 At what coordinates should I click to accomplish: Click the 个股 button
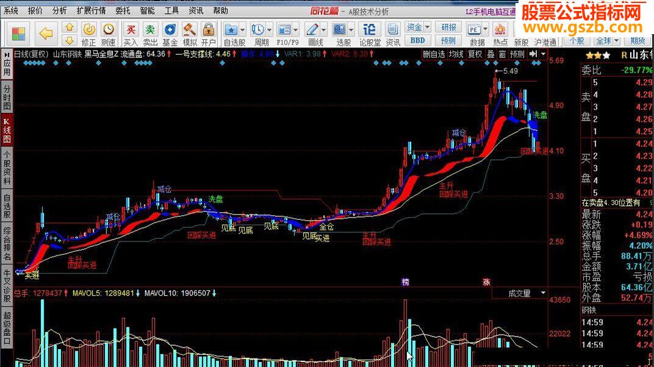(577, 41)
